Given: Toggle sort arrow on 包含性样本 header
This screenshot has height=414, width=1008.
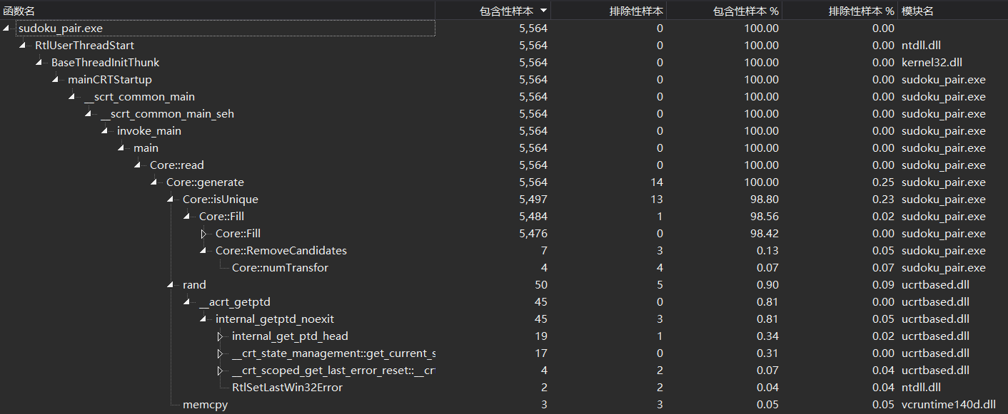Looking at the screenshot, I should tap(544, 11).
